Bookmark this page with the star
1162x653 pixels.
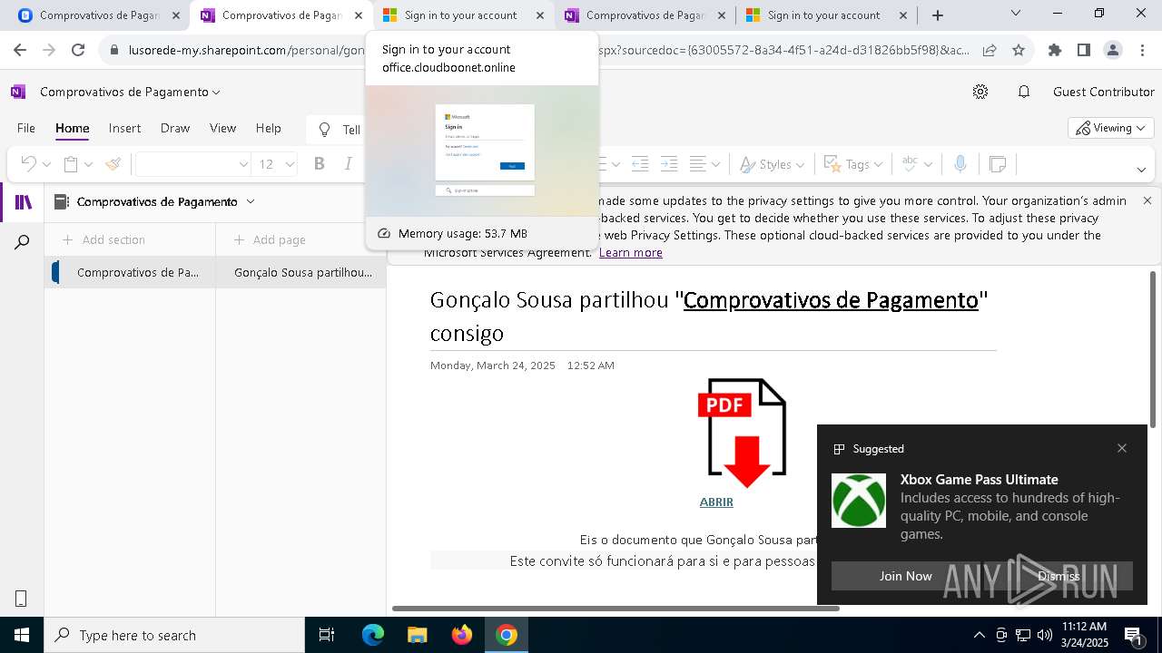(x=1019, y=51)
